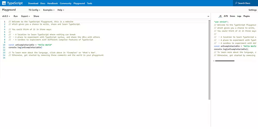Switch to the .JS output tab
This screenshot has width=258, height=129.
(x=220, y=16)
